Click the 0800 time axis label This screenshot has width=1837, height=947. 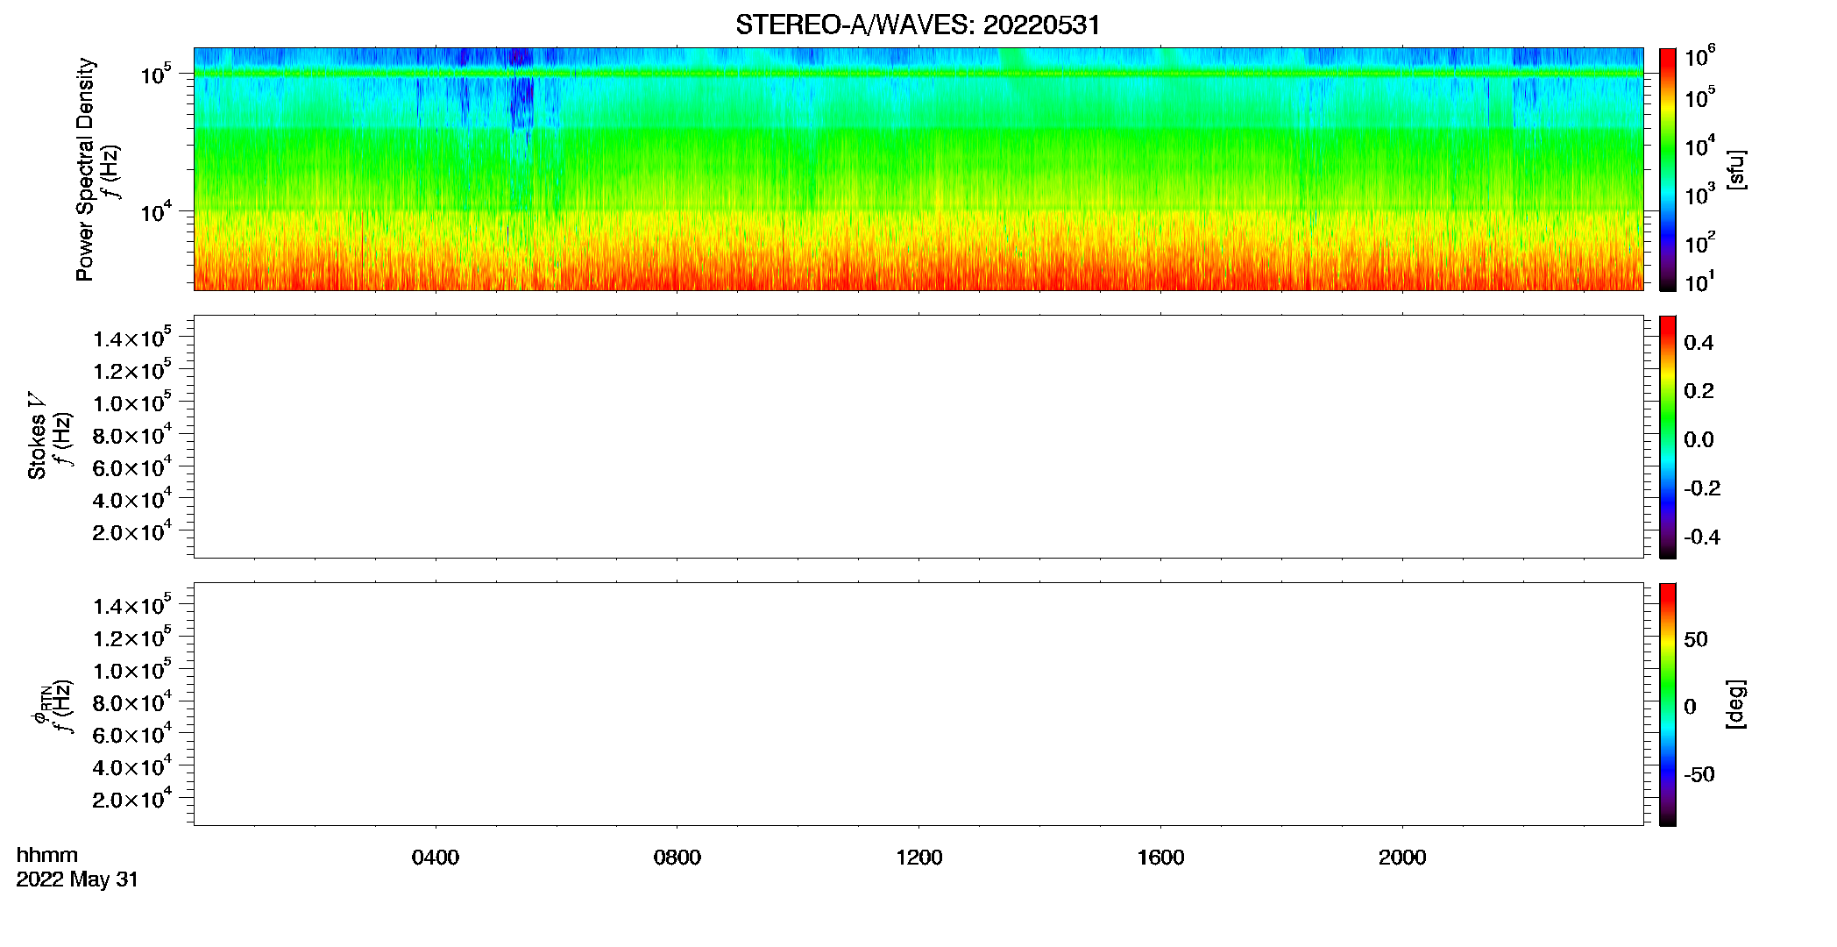pyautogui.click(x=677, y=858)
